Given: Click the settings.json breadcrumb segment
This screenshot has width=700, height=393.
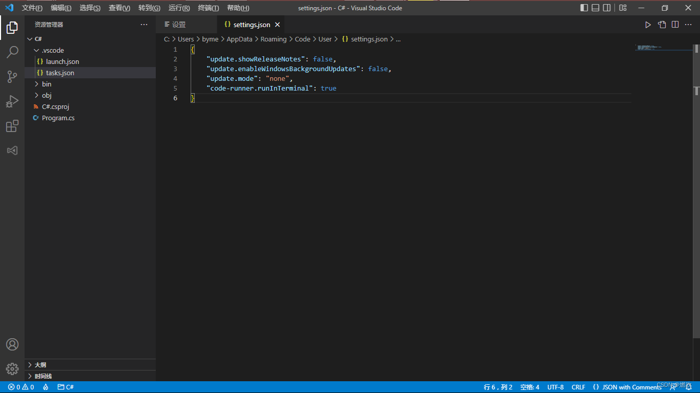Looking at the screenshot, I should pos(364,39).
